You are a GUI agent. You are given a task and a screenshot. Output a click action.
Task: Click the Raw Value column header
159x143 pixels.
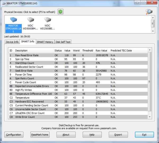tap(102, 51)
